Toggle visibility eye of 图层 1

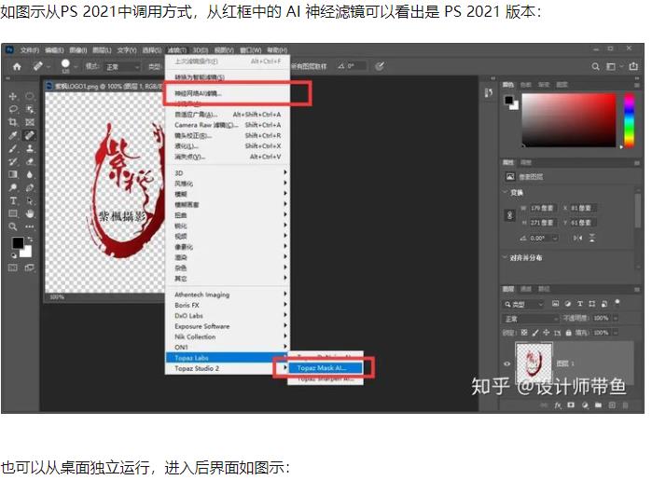[x=506, y=363]
